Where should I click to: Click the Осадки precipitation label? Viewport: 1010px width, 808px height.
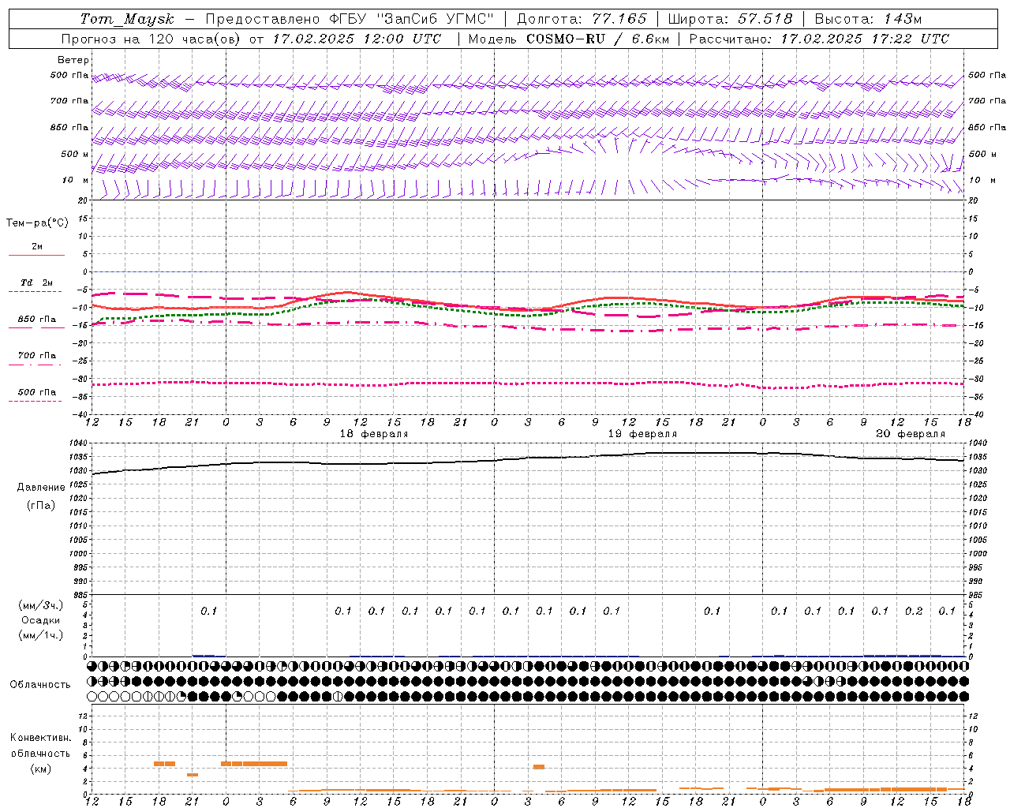41,620
